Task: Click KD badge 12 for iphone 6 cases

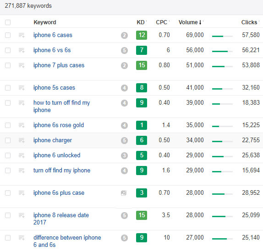Action: click(142, 35)
